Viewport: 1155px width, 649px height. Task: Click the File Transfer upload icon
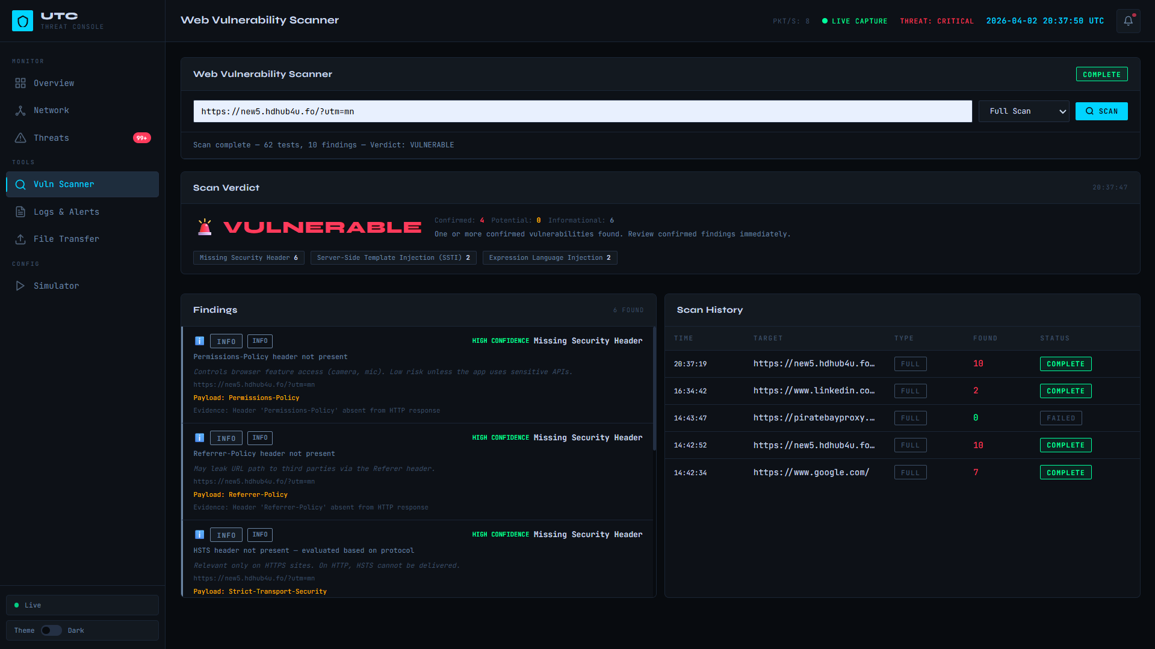coord(20,239)
